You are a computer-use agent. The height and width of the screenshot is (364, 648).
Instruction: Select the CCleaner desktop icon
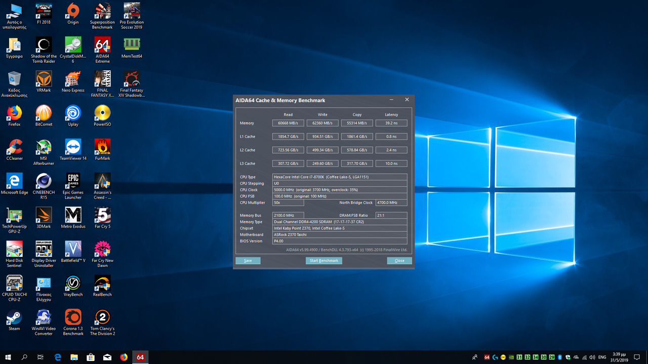[14, 149]
